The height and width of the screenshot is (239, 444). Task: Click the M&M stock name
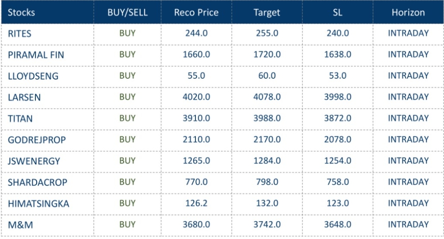(20, 225)
